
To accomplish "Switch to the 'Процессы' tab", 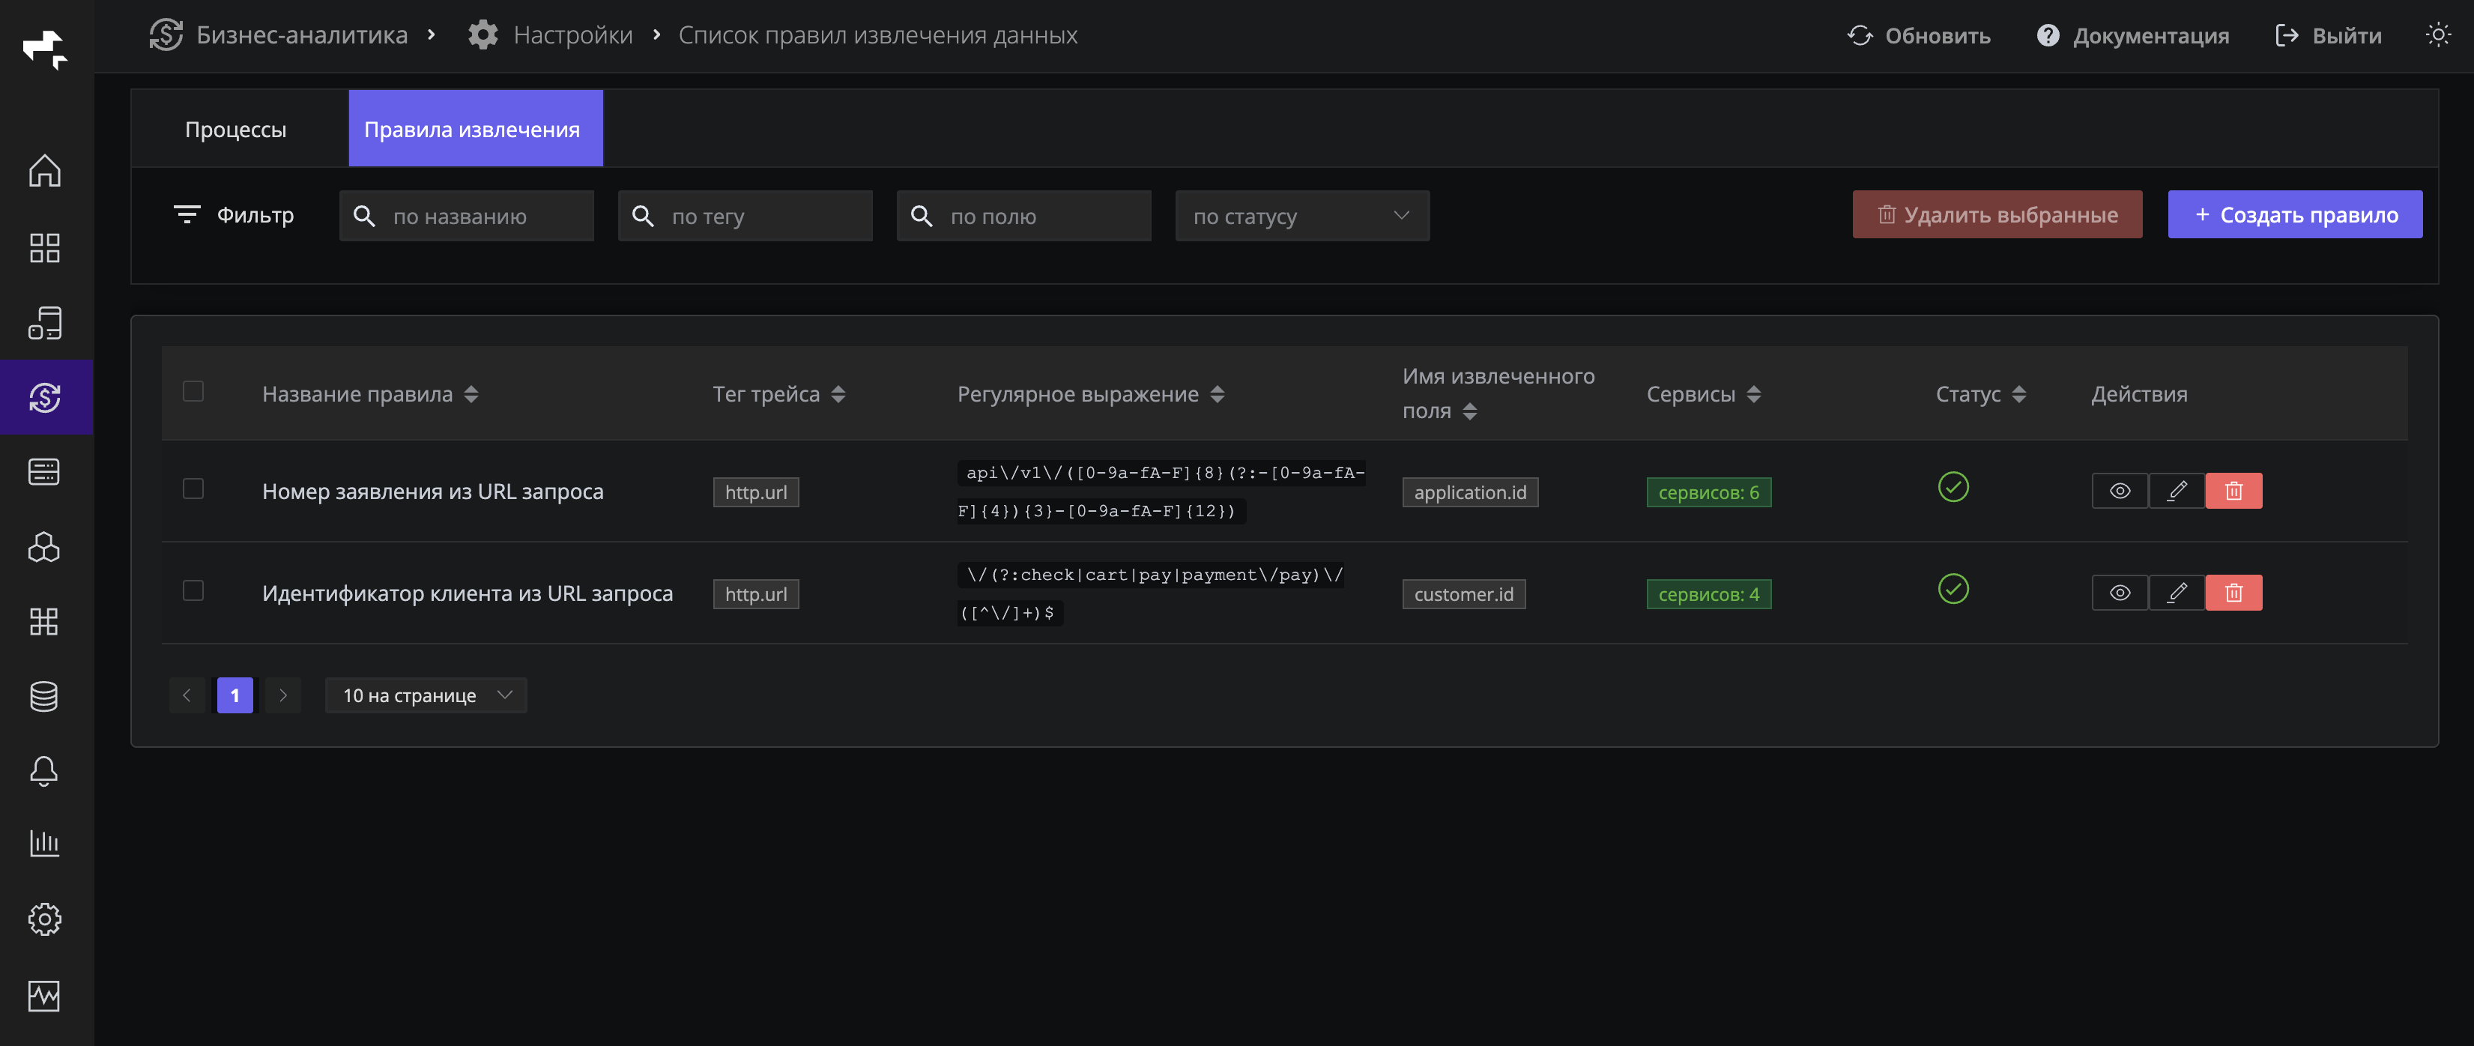I will pos(235,130).
